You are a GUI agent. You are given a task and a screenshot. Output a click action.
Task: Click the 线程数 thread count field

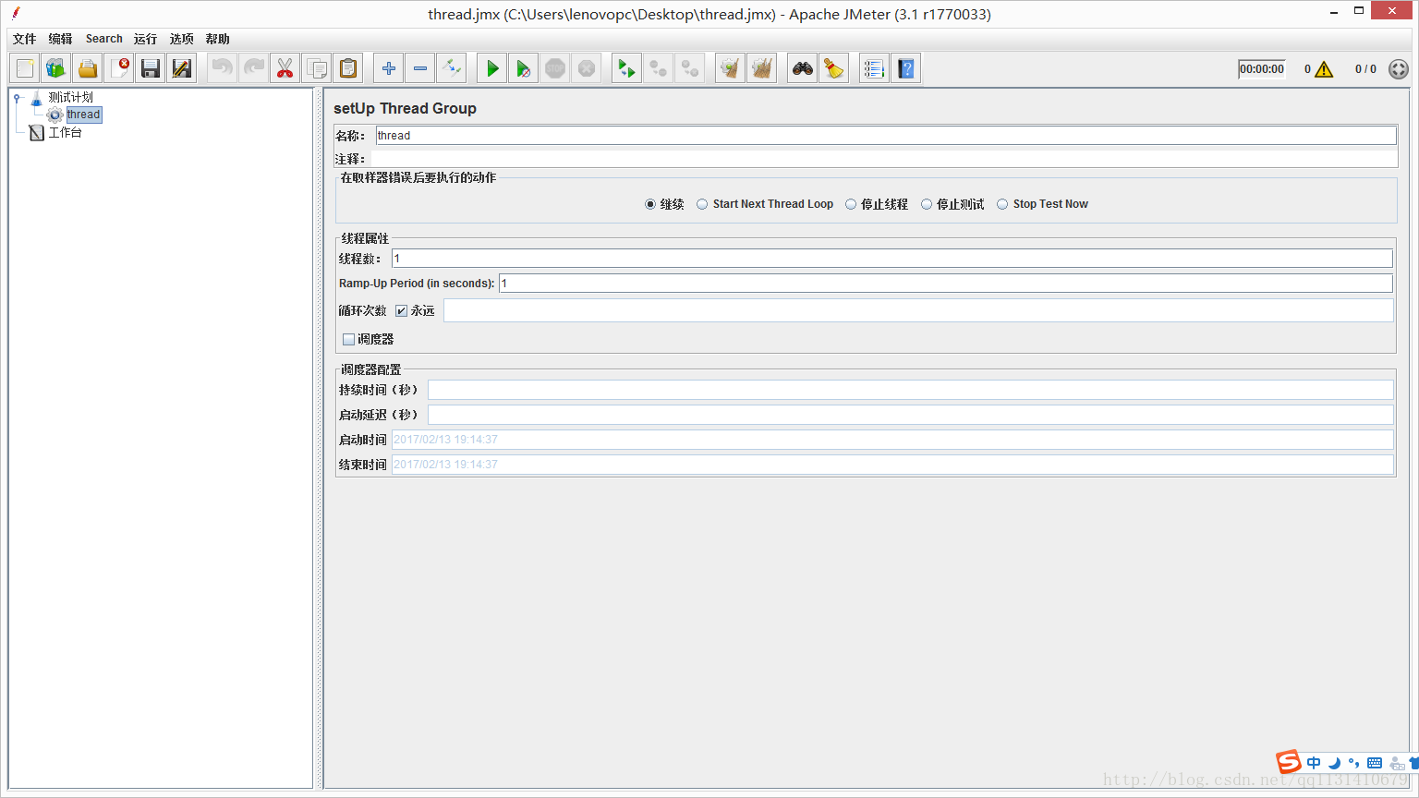(892, 259)
